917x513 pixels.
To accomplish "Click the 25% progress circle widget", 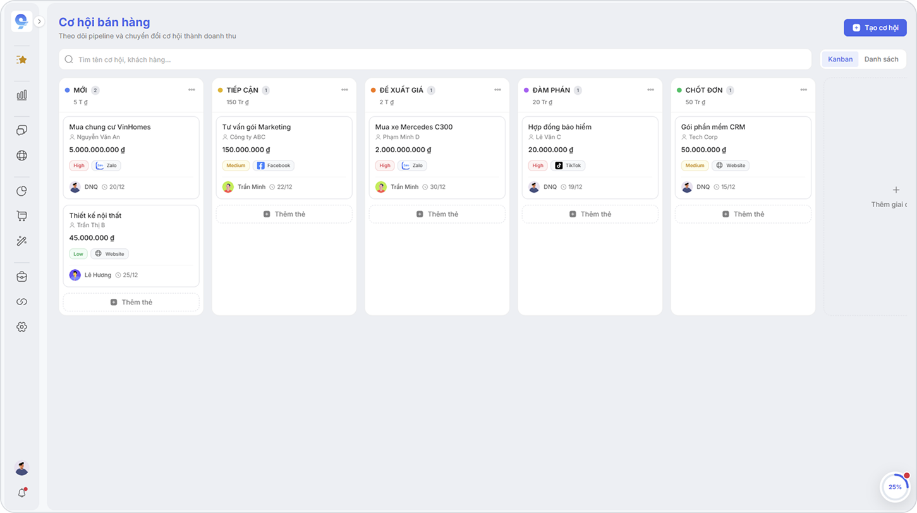I will click(895, 487).
